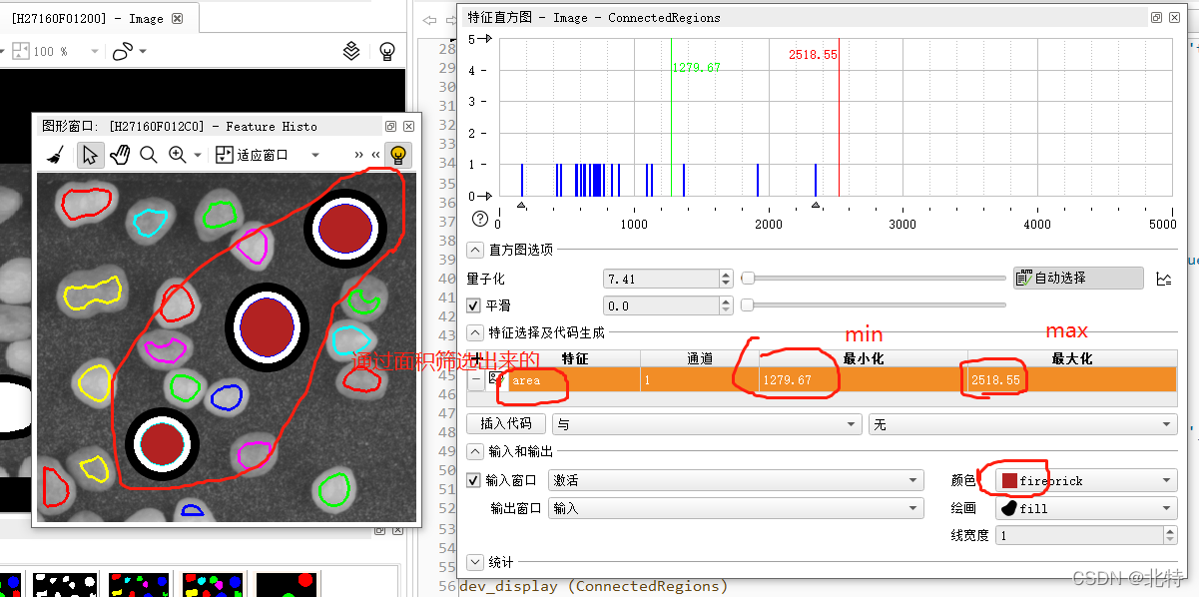1199x597 pixels.
Task: Open the 输入窗口 激活 dropdown
Action: click(736, 480)
